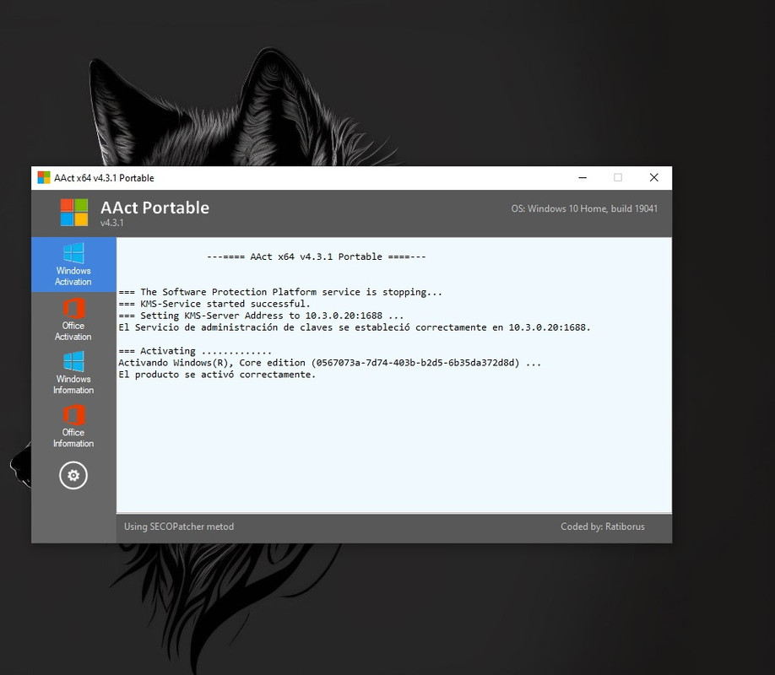The image size is (775, 675).
Task: Click 'El Servicio de administración de claves' line
Action: pos(355,327)
